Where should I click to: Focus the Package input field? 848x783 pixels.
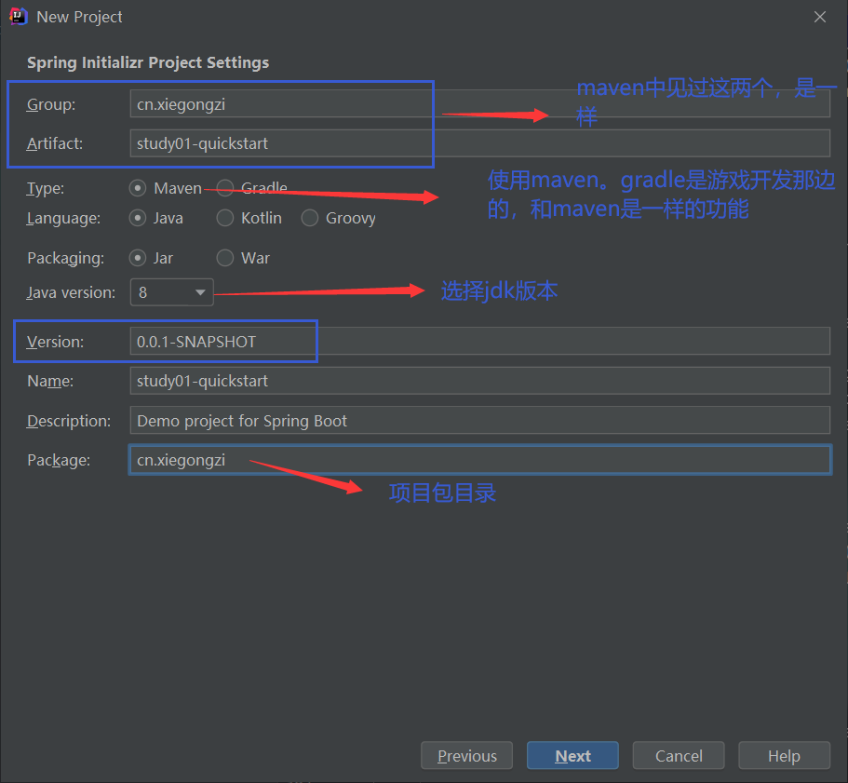(479, 460)
